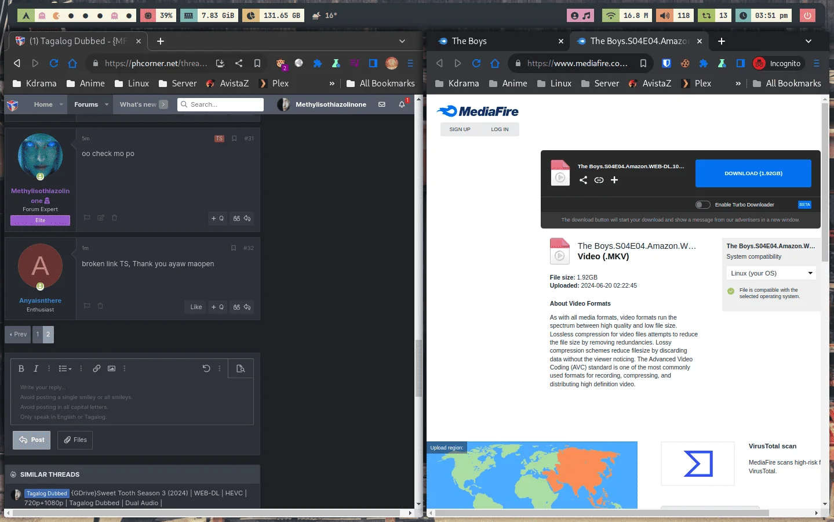Click the plus icon under MediaFire filename
Screen dimensions: 834x522
pyautogui.click(x=614, y=180)
